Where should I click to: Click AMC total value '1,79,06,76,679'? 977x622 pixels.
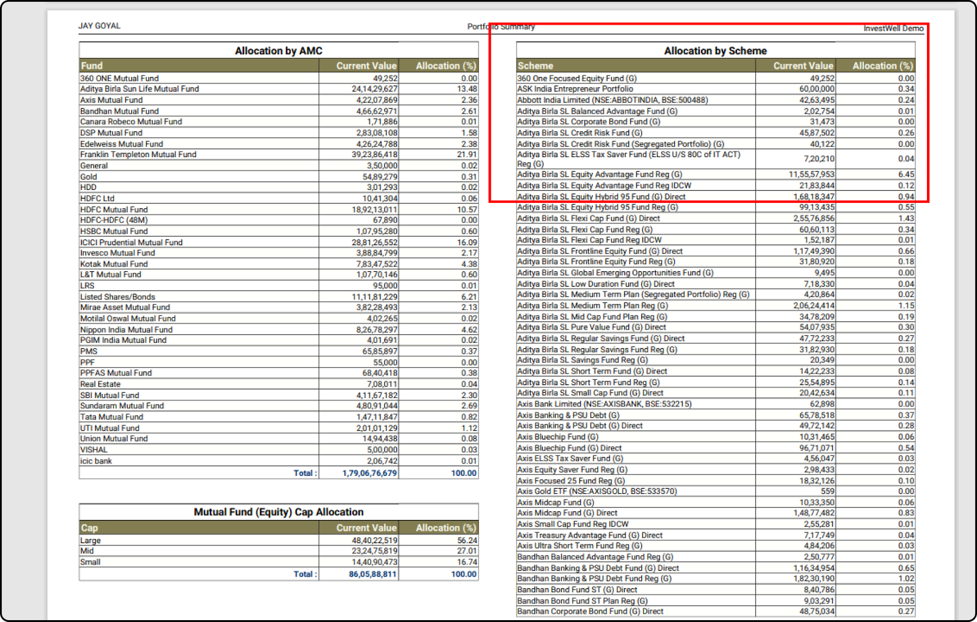coord(369,473)
